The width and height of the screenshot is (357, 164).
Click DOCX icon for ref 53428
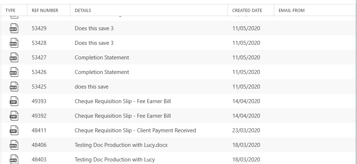pyautogui.click(x=13, y=43)
